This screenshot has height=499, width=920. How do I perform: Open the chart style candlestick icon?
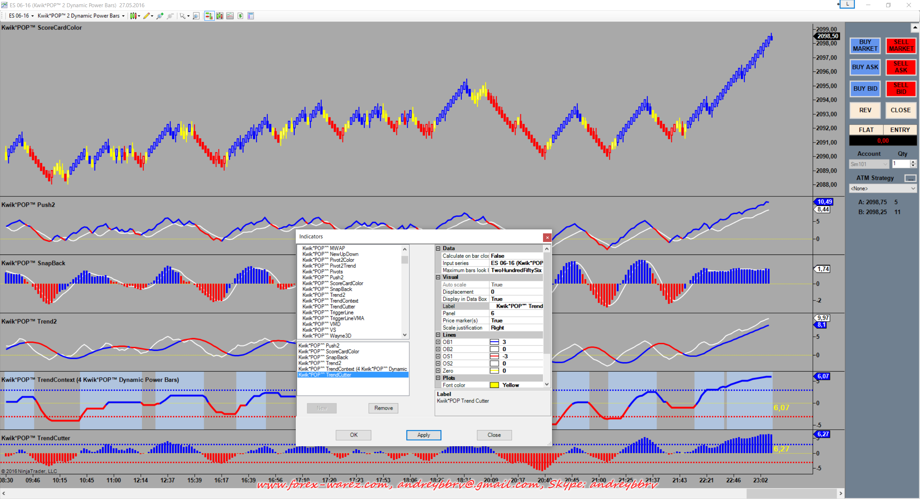[133, 16]
